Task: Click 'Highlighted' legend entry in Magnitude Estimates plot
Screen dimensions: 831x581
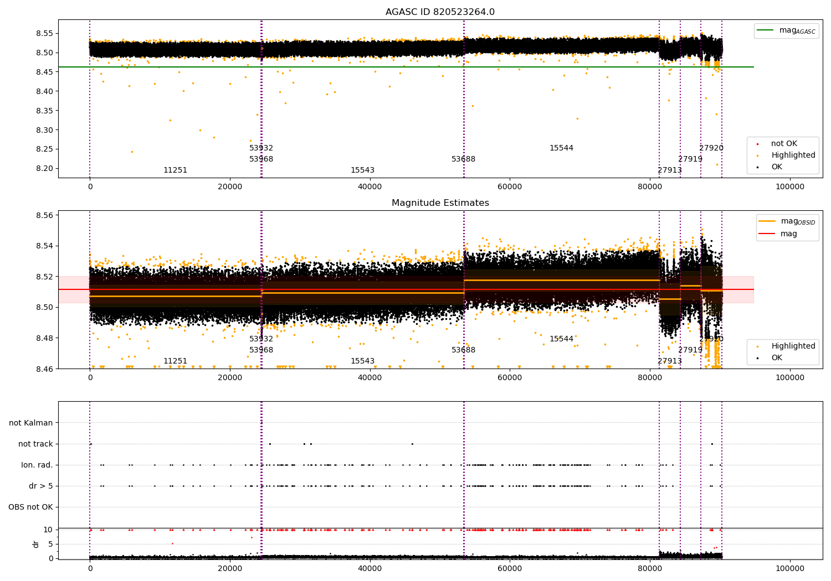Action: pos(782,346)
